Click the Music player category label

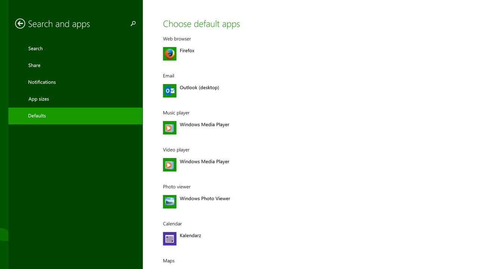click(x=176, y=113)
